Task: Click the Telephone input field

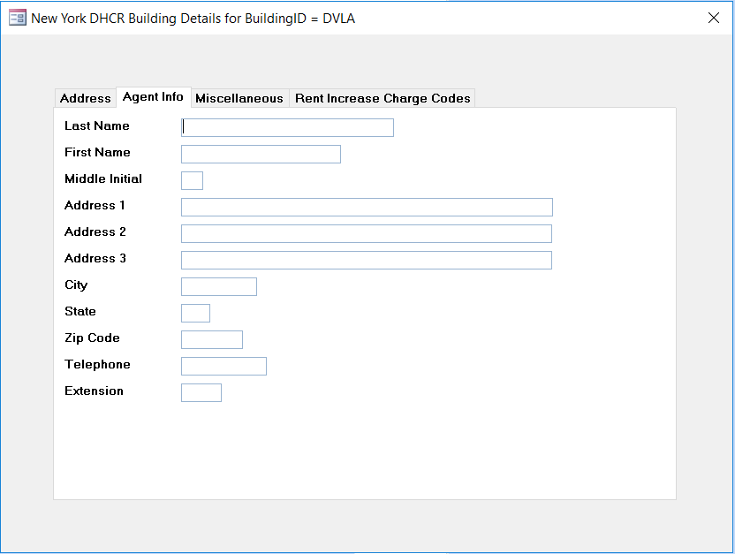Action: (224, 366)
